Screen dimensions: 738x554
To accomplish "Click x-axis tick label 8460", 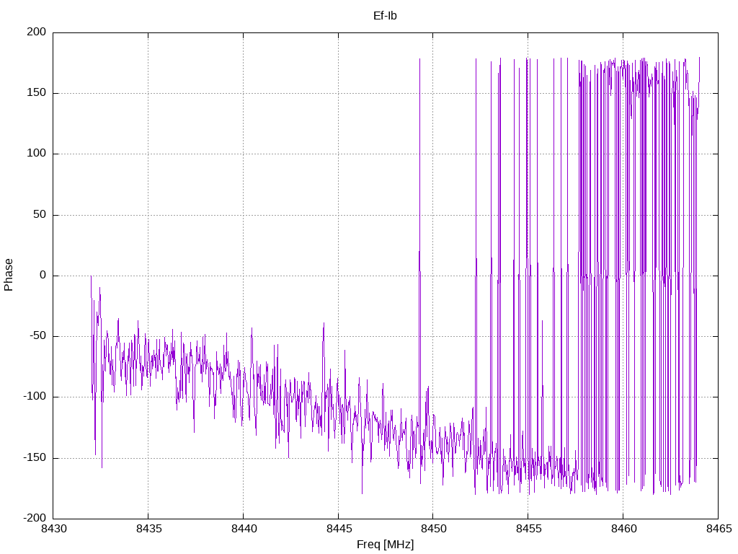I will 623,529.
